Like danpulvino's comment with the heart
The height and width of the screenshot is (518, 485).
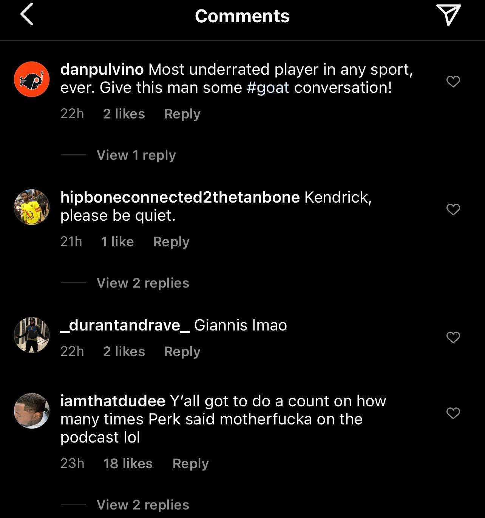pos(453,81)
